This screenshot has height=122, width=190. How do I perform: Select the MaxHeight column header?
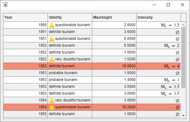pyautogui.click(x=114, y=17)
